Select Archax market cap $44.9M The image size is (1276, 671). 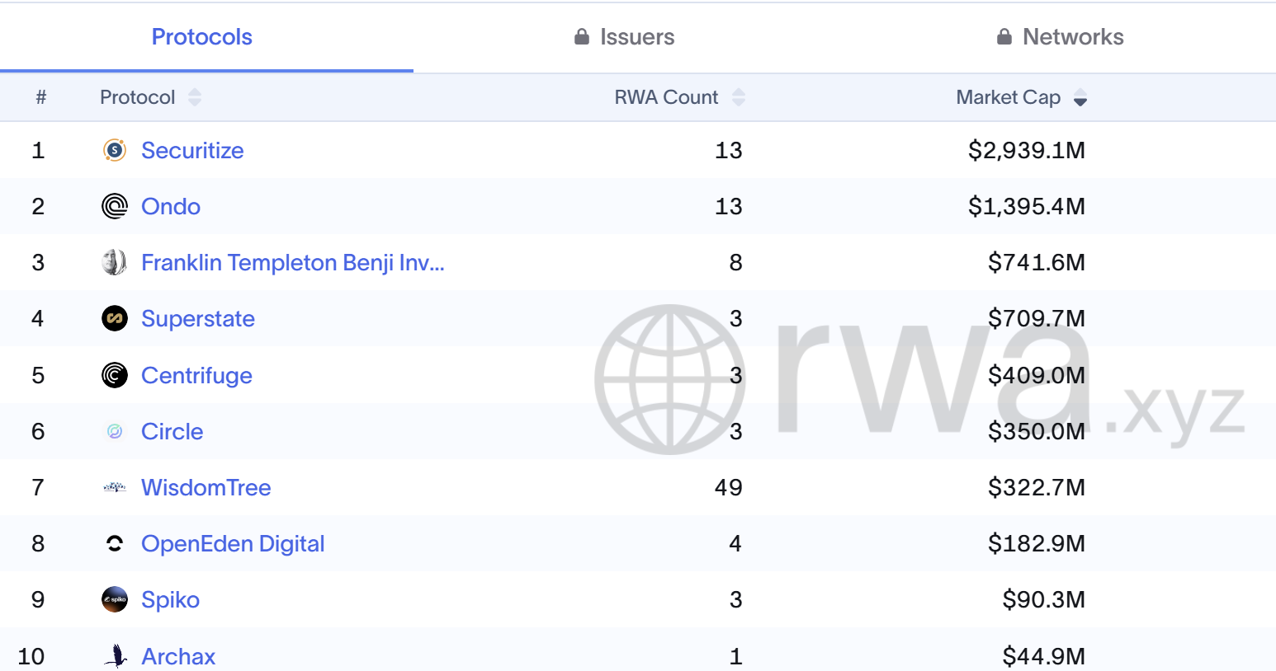pyautogui.click(x=1044, y=656)
